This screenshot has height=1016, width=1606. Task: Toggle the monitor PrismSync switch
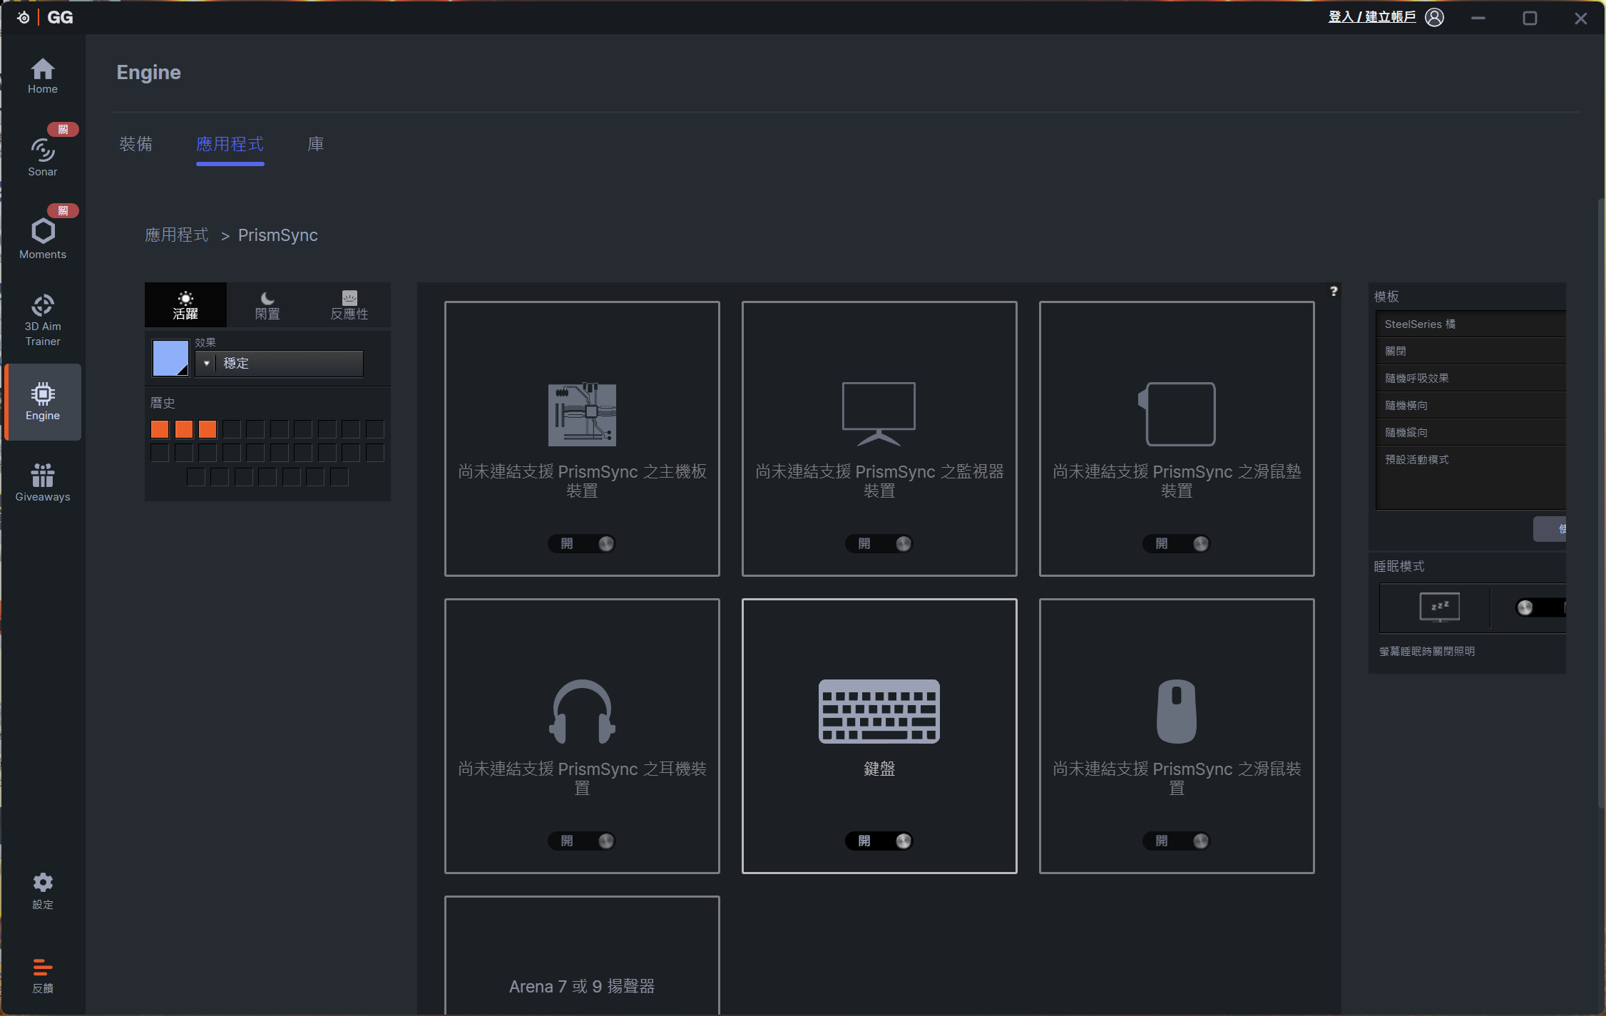pos(879,543)
